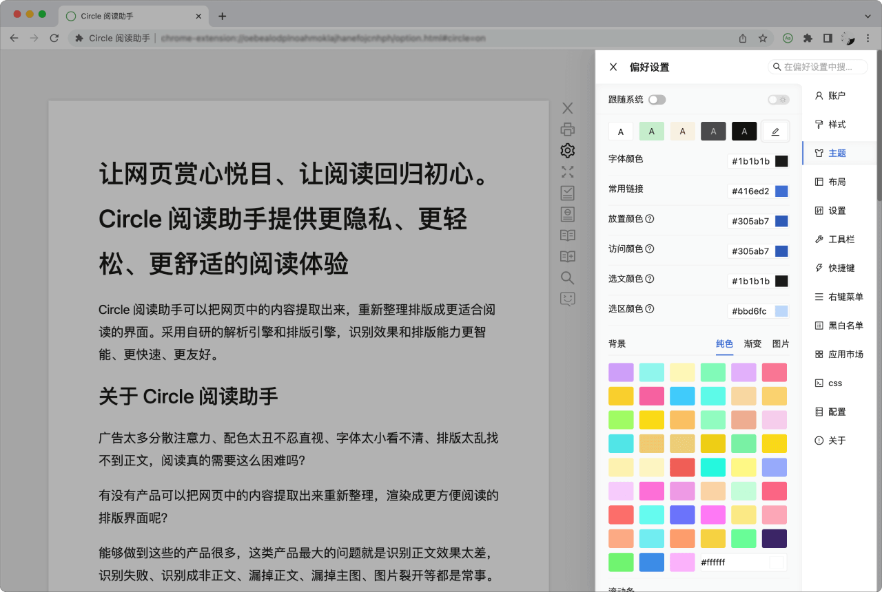Open settings via the gear icon

(x=567, y=151)
